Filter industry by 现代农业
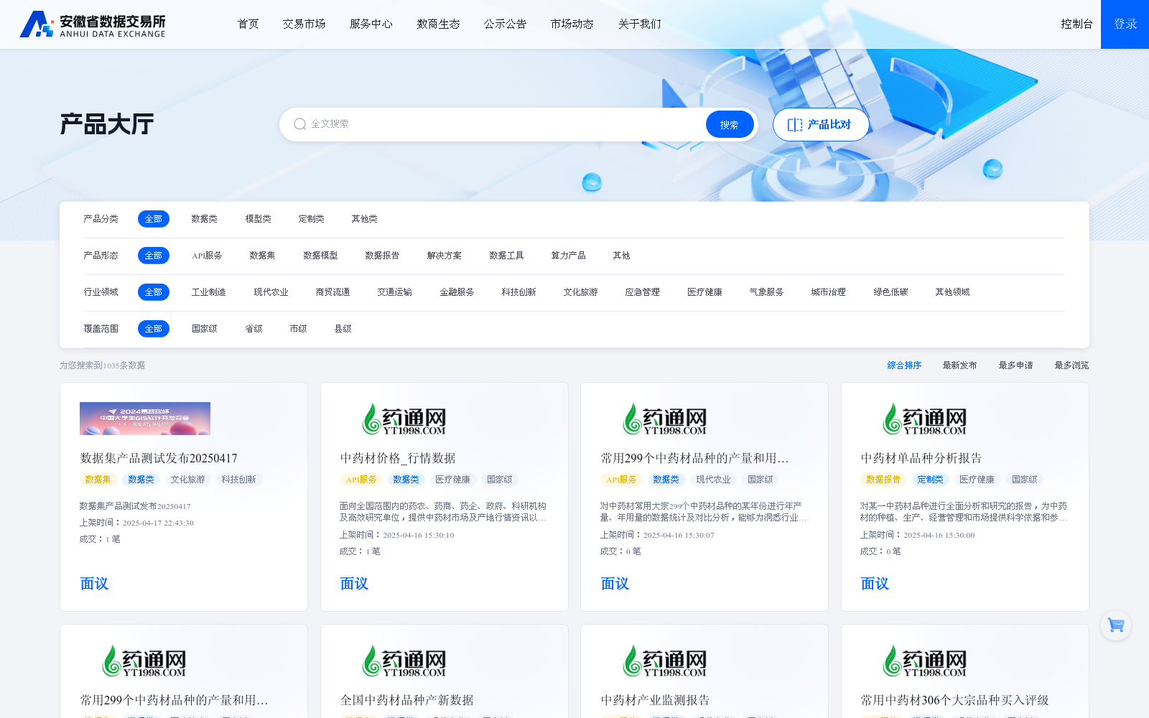The image size is (1149, 718). [271, 292]
